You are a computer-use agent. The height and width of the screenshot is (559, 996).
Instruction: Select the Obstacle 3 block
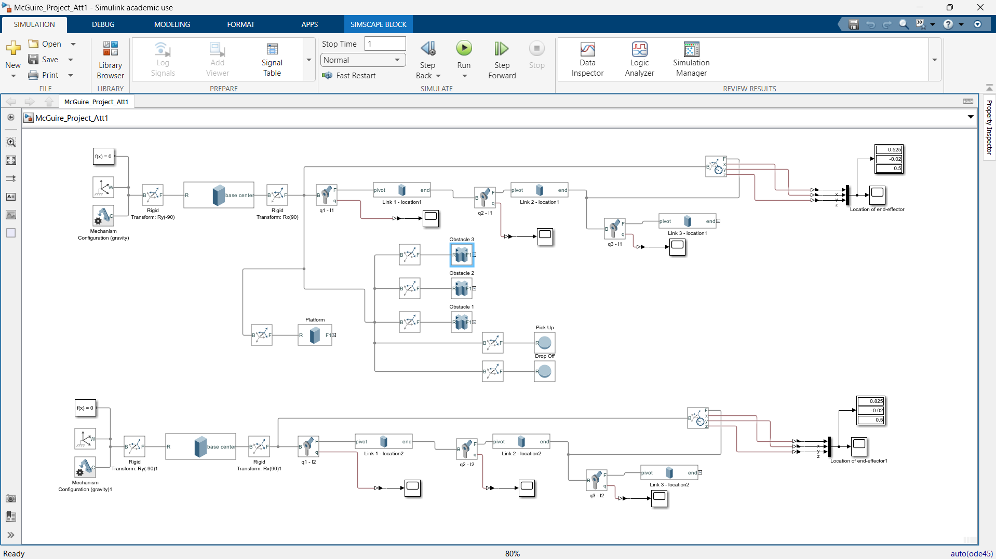click(461, 255)
